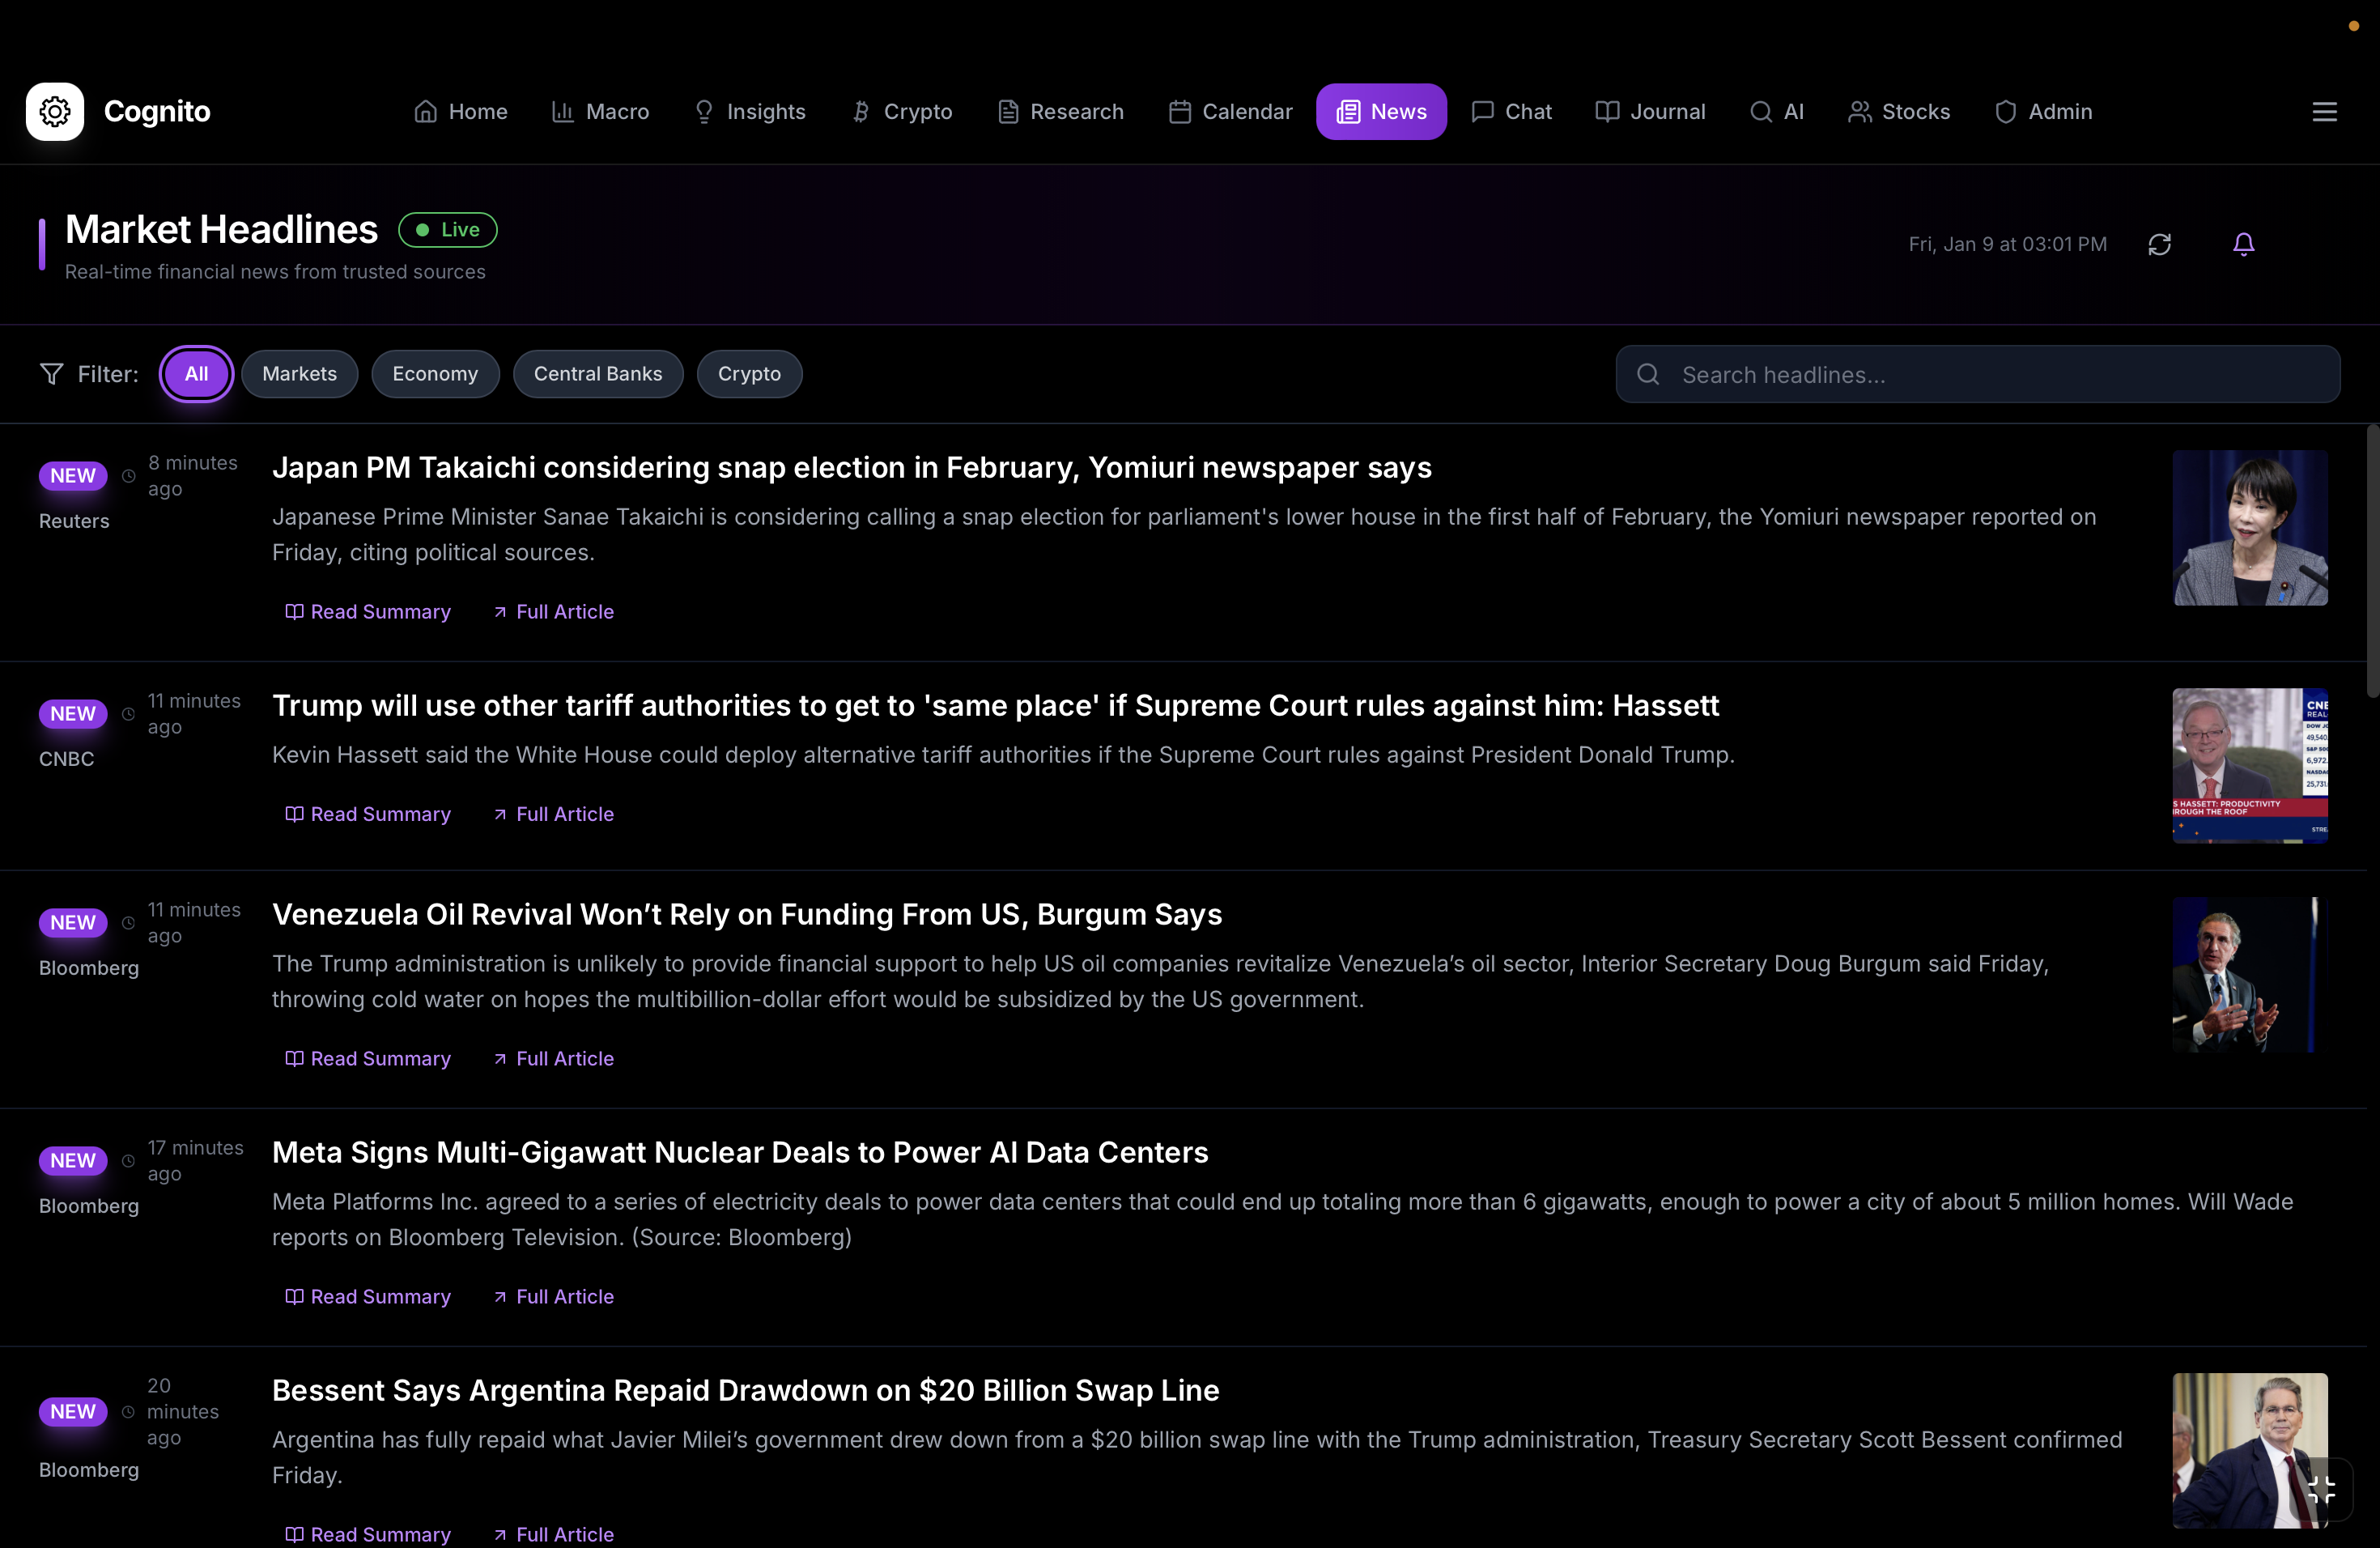
Task: Open notifications via the bell icon
Action: [2243, 243]
